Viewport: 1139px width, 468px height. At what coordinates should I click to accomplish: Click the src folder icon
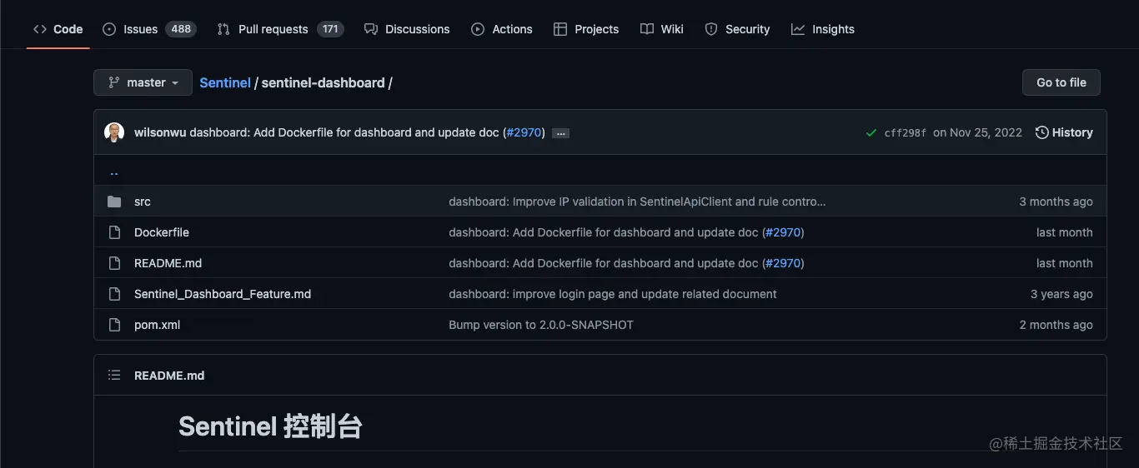(114, 202)
